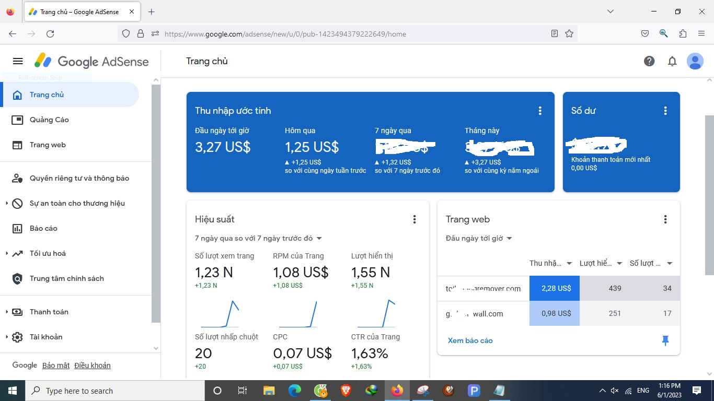Click Xem báo cáo link
The width and height of the screenshot is (714, 401).
[x=470, y=340]
